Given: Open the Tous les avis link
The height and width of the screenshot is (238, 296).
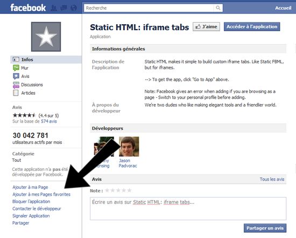Looking at the screenshot, I should (x=272, y=179).
